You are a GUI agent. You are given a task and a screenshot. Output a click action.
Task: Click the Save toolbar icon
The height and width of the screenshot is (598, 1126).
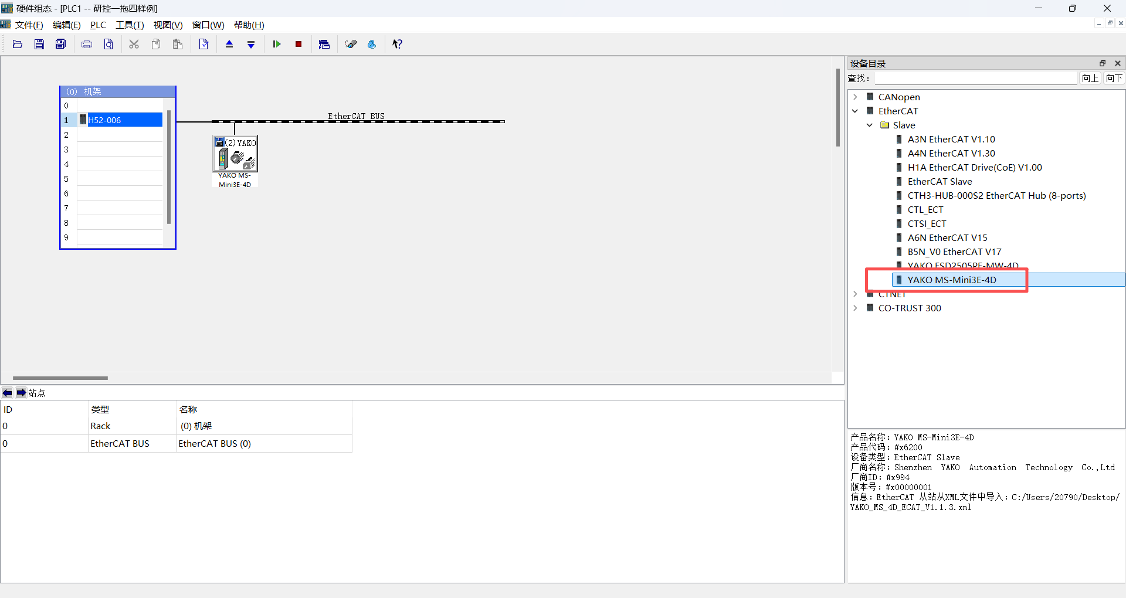[x=39, y=44]
